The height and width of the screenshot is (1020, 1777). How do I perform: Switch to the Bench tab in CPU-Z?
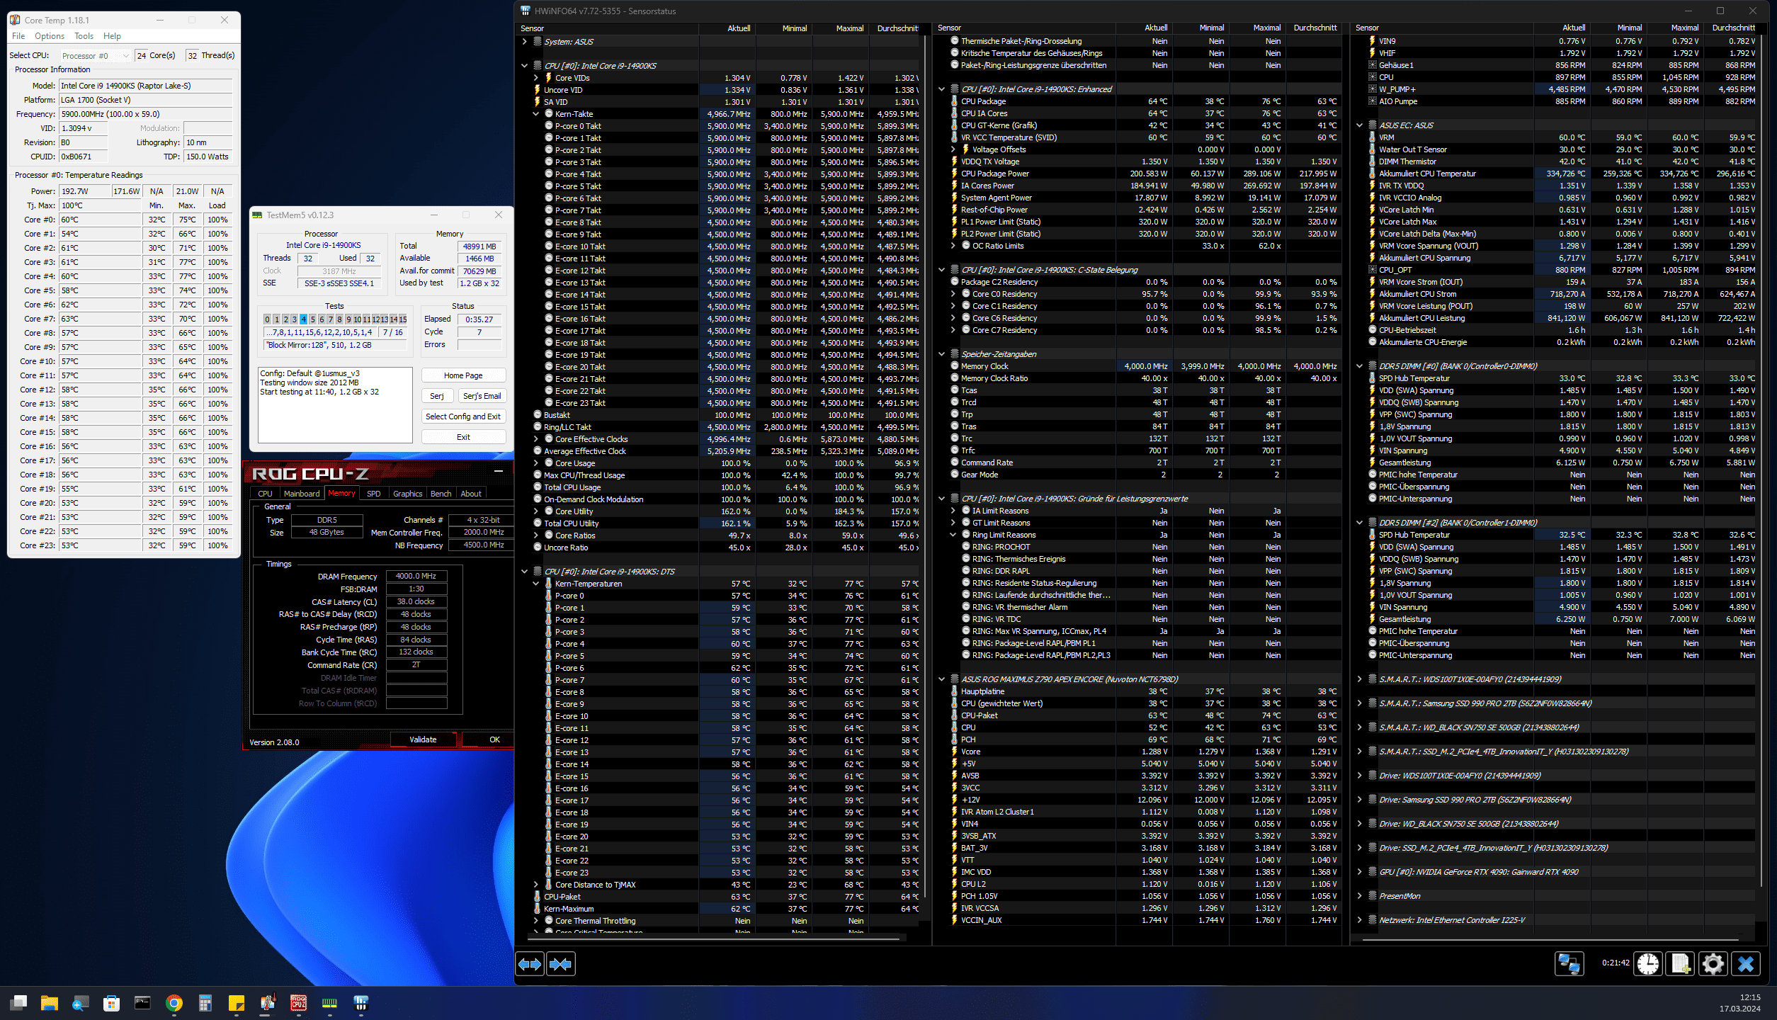click(441, 494)
